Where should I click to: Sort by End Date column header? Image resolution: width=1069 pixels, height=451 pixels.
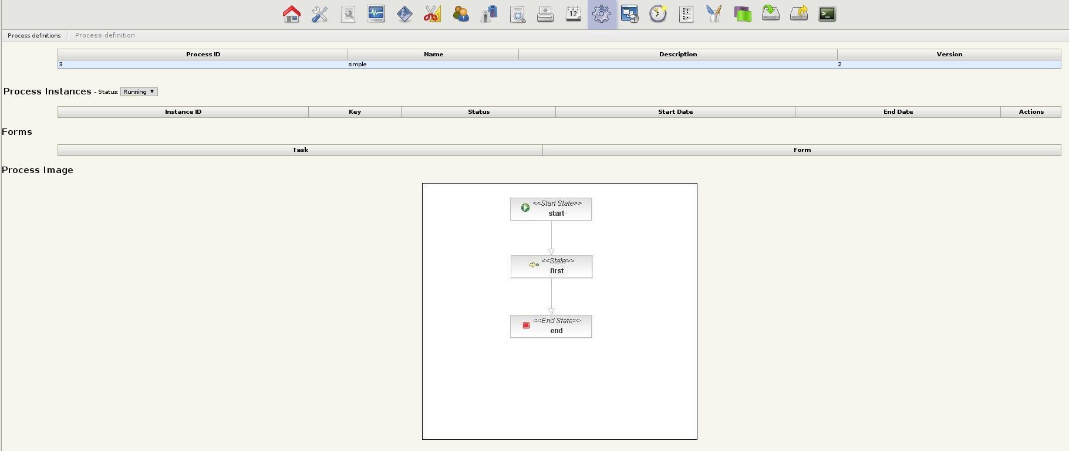(x=898, y=112)
